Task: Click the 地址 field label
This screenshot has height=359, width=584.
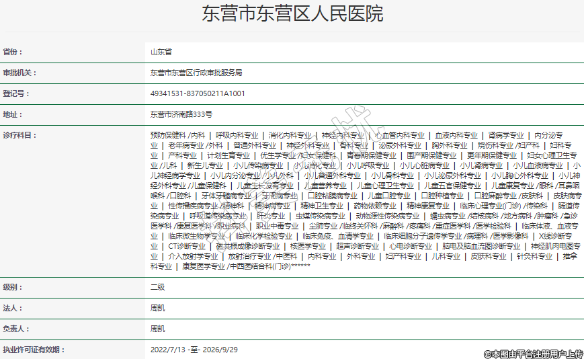Action: click(x=13, y=114)
